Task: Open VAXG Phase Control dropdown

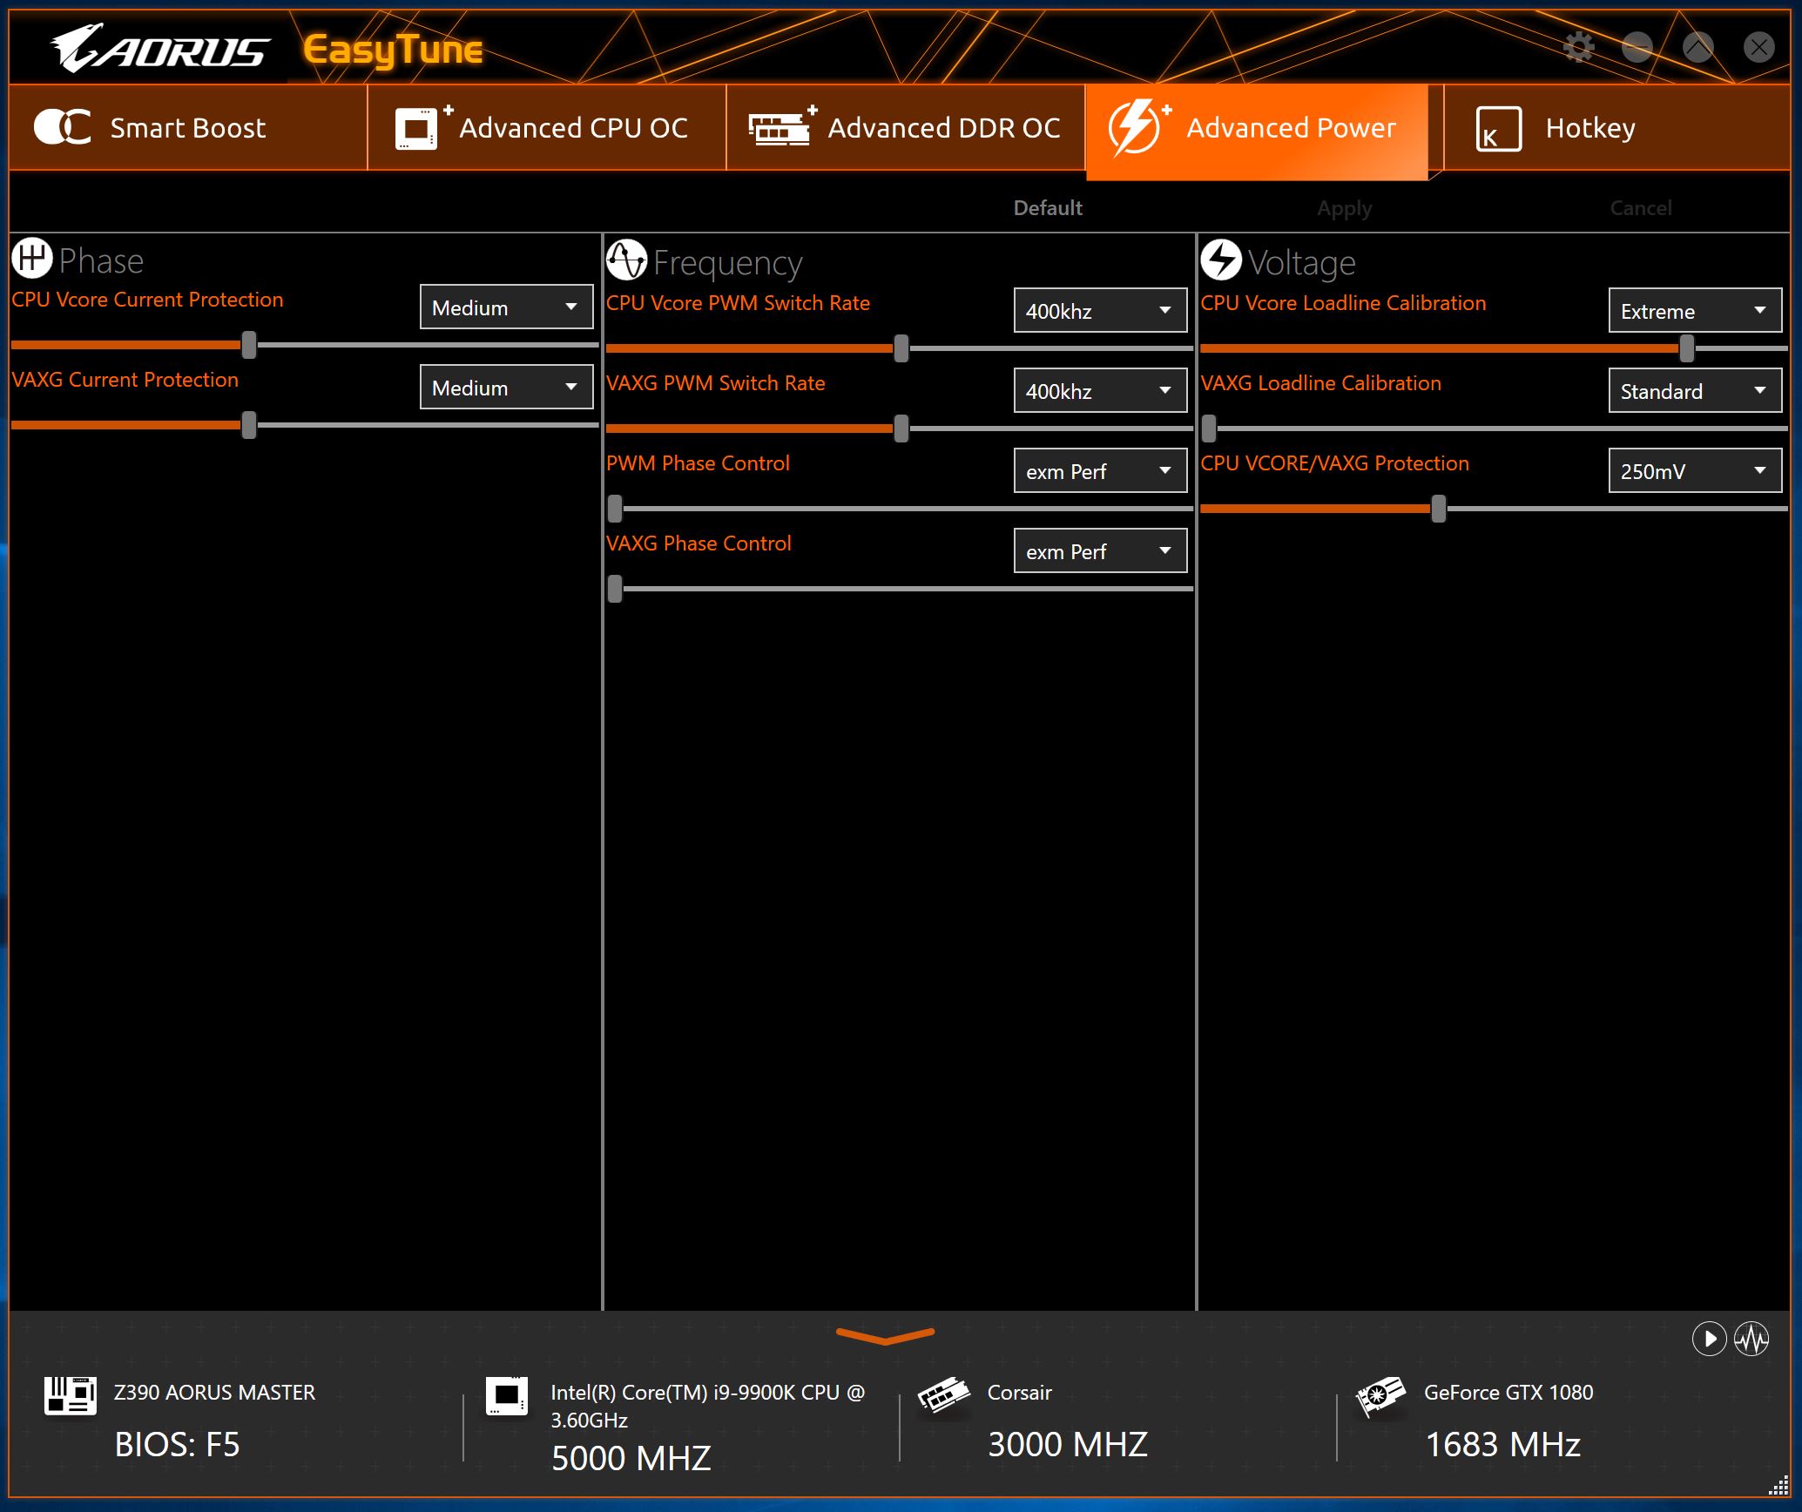Action: point(1101,550)
